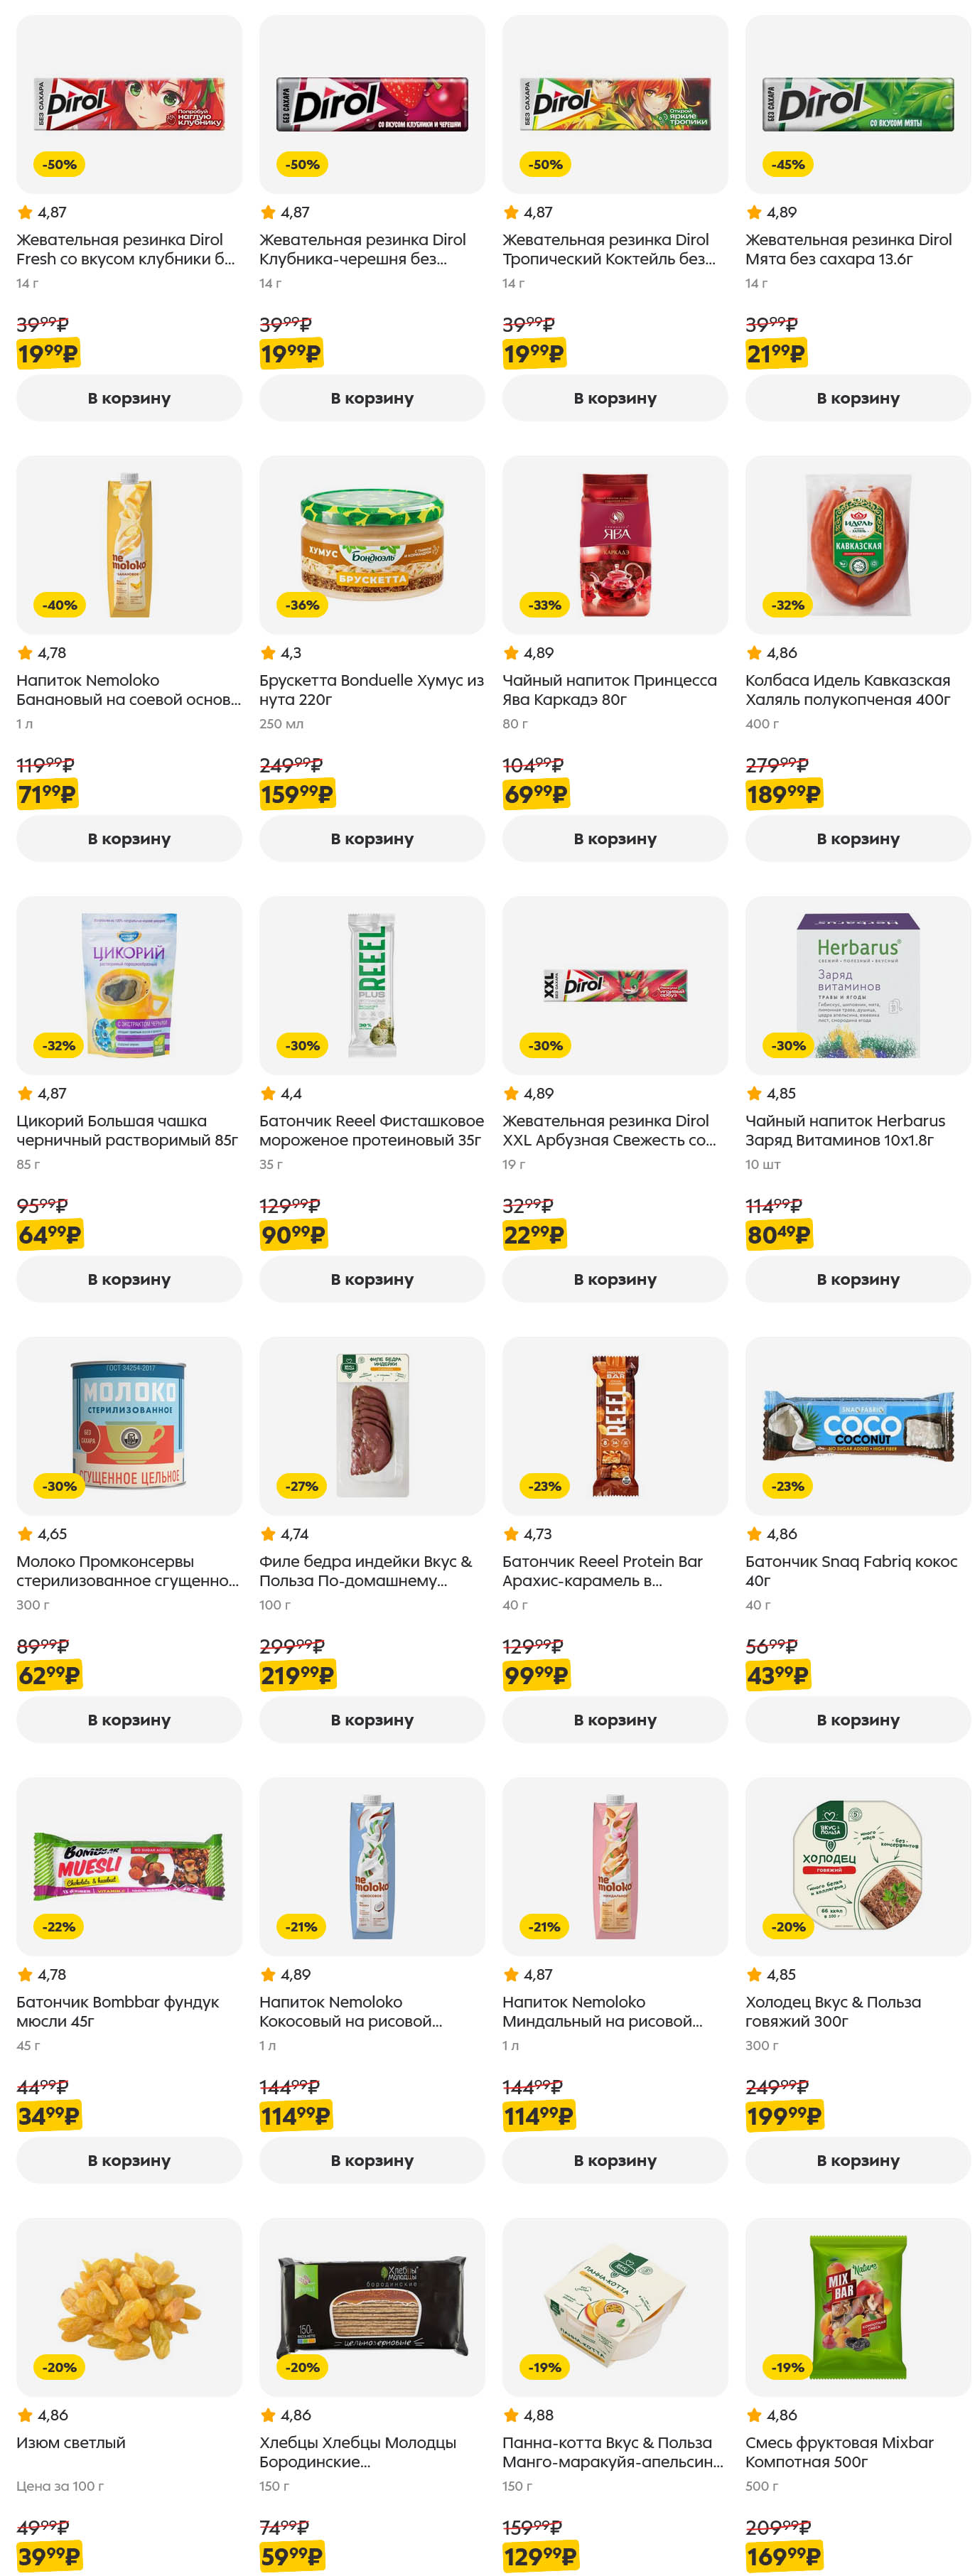975x2576 pixels.
Task: Click the -27% badge on Филе бедра индейки
Action: click(302, 1486)
